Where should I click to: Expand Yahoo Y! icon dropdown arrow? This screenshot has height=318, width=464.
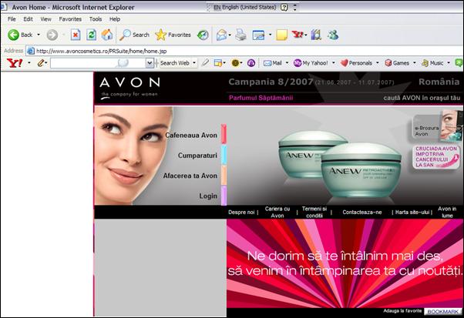pos(306,35)
